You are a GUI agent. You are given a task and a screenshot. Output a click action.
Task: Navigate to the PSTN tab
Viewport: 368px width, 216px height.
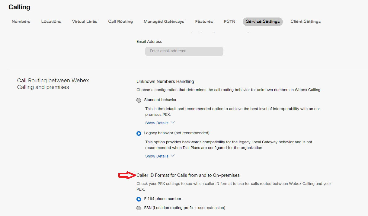tap(229, 21)
